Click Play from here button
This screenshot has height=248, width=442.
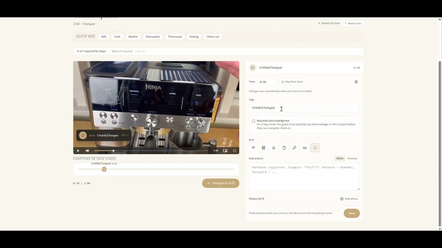pyautogui.click(x=292, y=82)
